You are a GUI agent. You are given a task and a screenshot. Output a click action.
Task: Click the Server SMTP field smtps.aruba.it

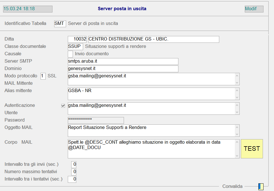123,61
